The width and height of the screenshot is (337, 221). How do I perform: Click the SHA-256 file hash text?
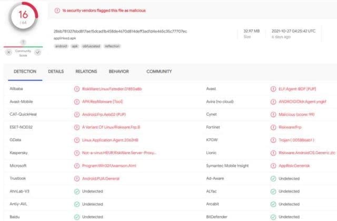click(x=120, y=31)
